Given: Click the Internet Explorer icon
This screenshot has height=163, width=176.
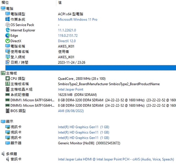Looking at the screenshot, I should (x=8, y=30).
